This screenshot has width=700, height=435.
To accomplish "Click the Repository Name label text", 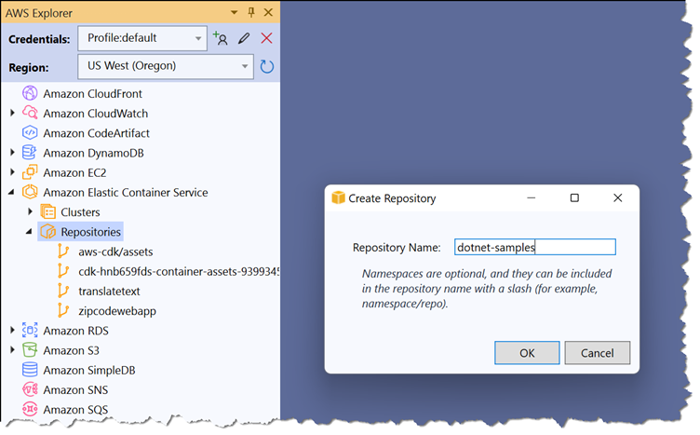I will tap(397, 248).
